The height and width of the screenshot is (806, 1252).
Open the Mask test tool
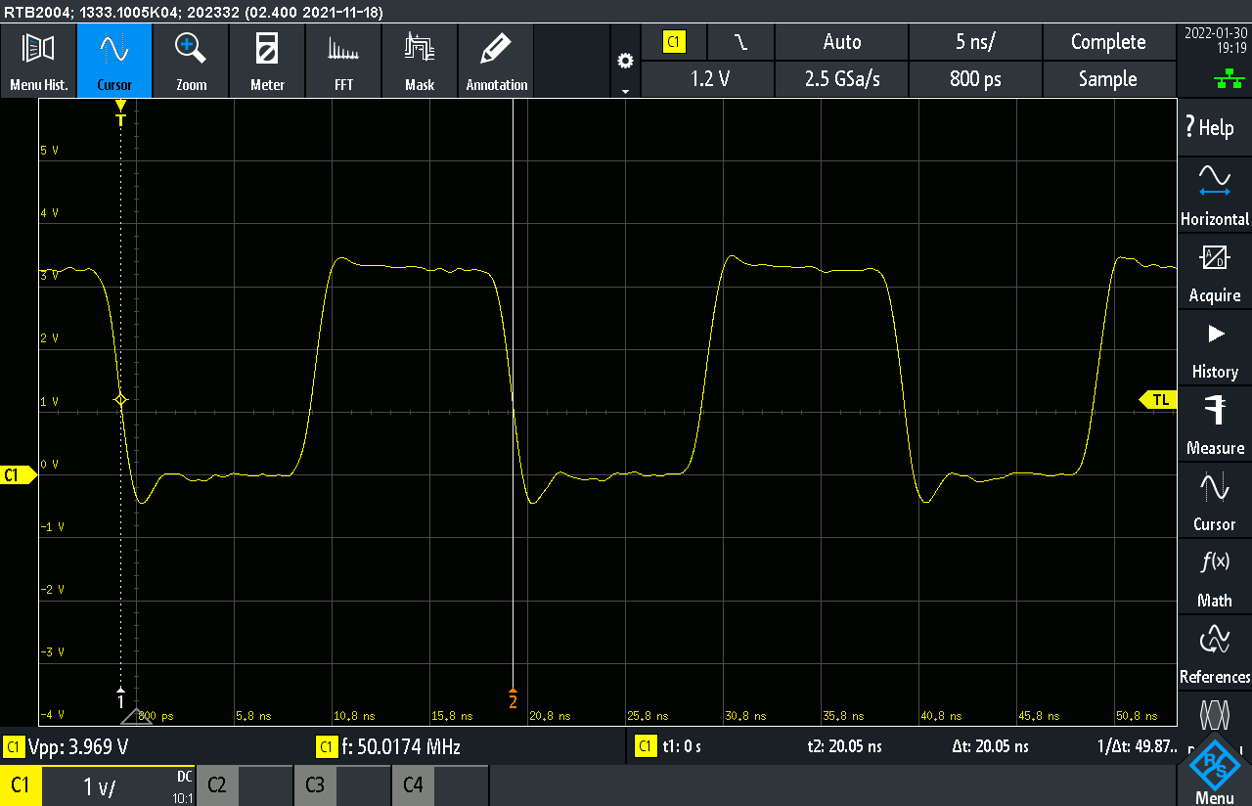pyautogui.click(x=420, y=61)
